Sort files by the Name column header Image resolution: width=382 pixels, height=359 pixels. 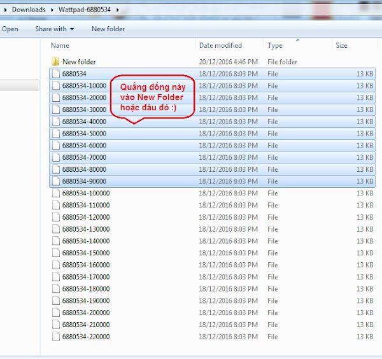(x=60, y=45)
